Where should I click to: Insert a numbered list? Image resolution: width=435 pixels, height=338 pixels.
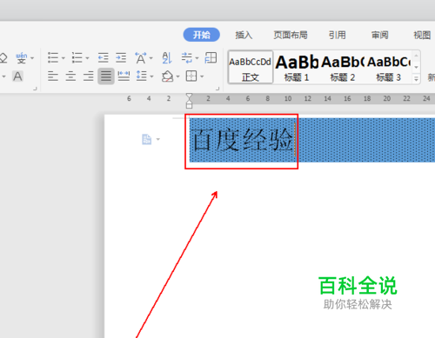point(77,57)
